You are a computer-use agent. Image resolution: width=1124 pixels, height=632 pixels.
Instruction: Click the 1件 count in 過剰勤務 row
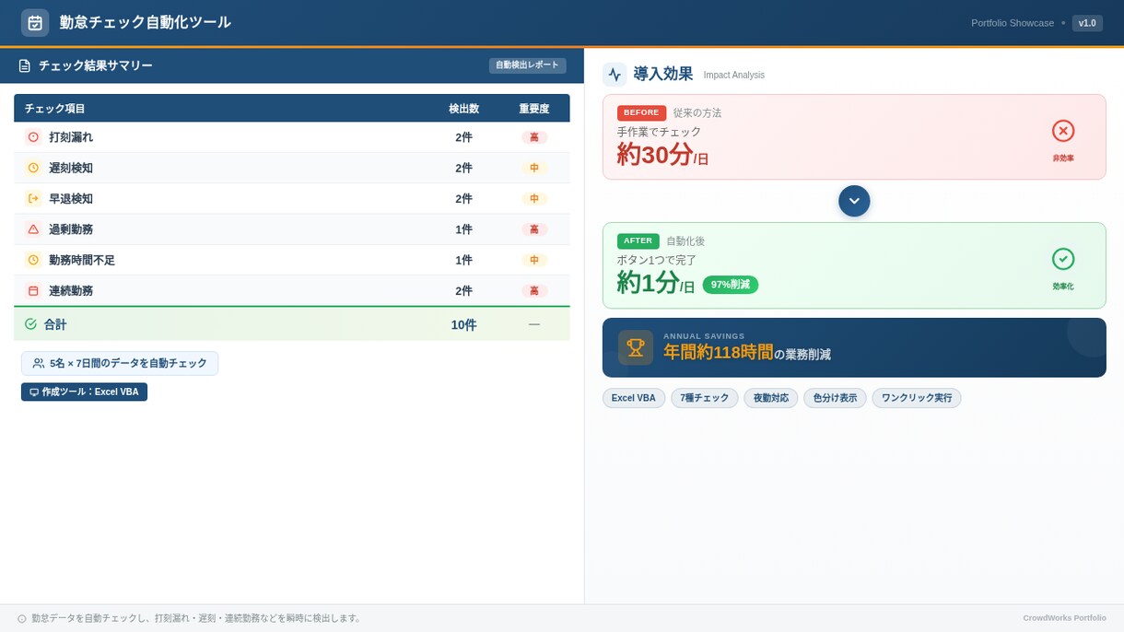(463, 229)
